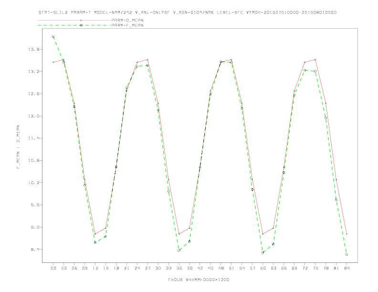Select the y-axis tick label 13.8
Screen dimensions: 378x292
(x=33, y=50)
